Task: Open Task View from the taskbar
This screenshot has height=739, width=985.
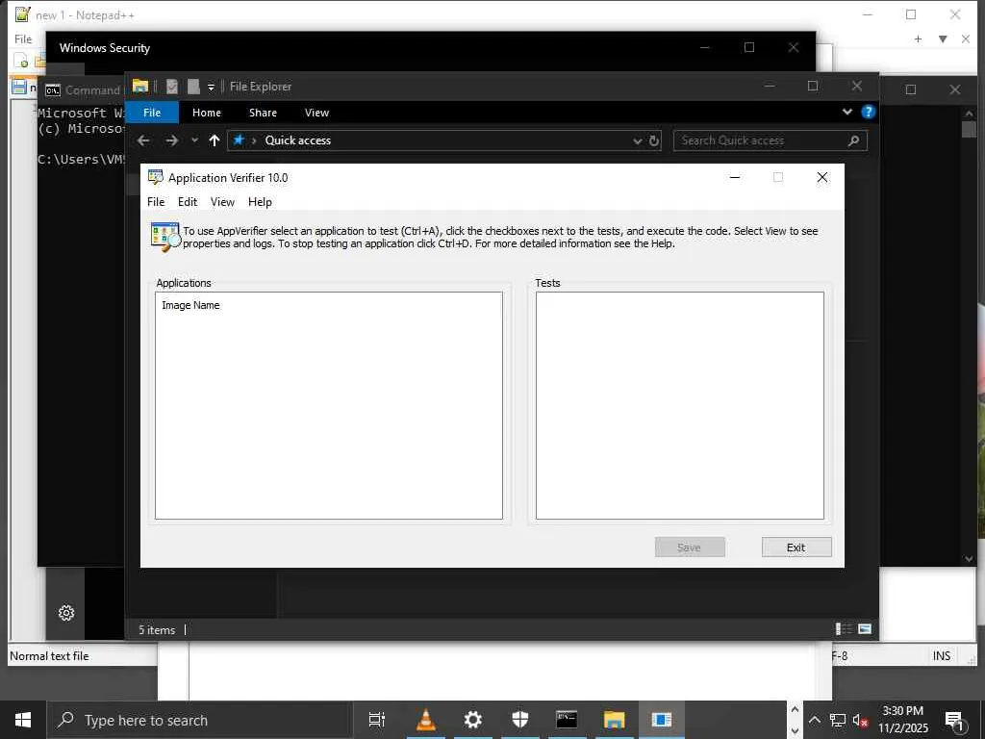Action: coord(377,720)
